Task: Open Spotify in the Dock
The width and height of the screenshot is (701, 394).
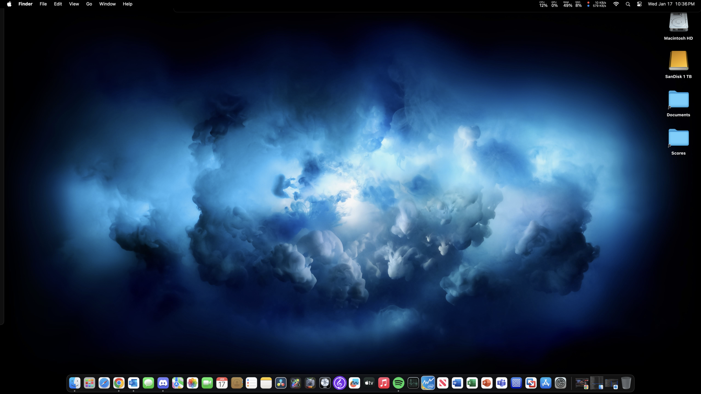Action: pos(399,383)
